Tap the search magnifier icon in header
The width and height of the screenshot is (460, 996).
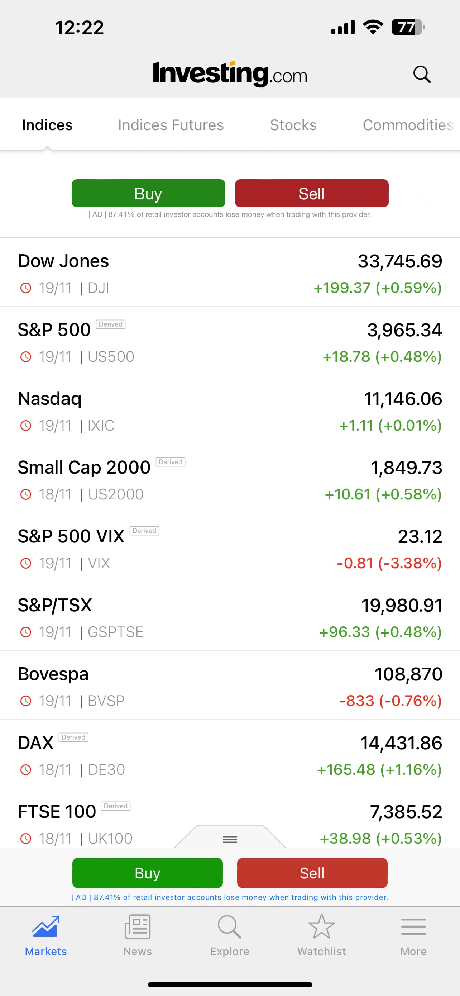421,74
